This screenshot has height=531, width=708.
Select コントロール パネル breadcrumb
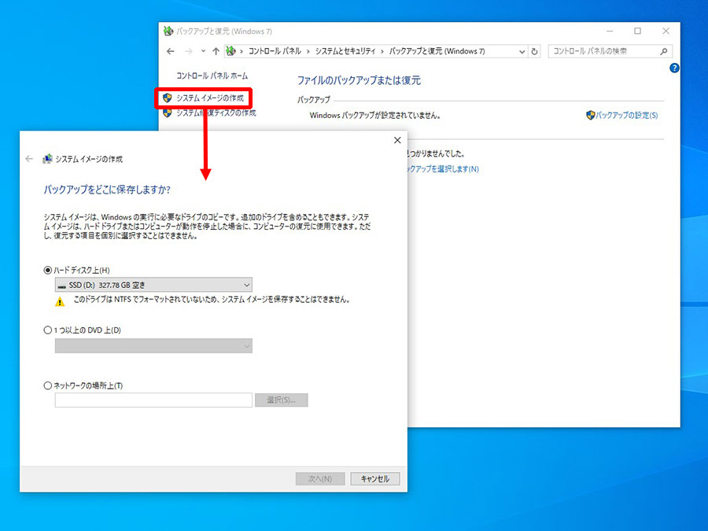[275, 51]
